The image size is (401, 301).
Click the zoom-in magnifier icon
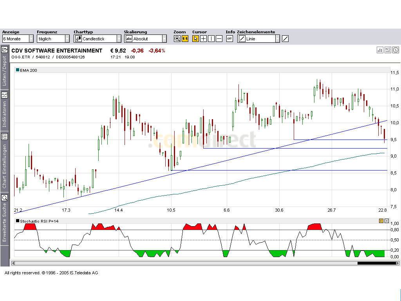[177, 39]
